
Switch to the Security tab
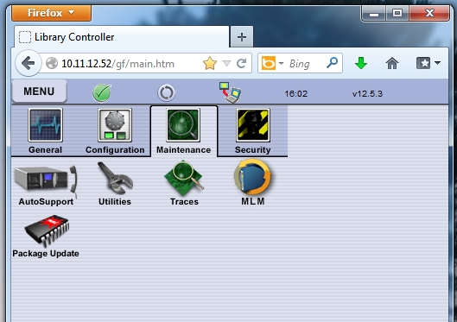click(x=253, y=131)
